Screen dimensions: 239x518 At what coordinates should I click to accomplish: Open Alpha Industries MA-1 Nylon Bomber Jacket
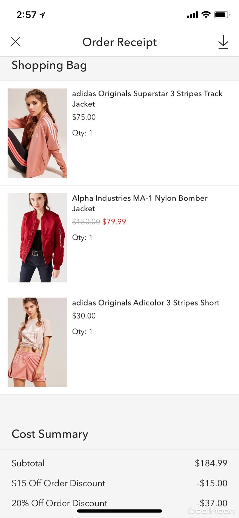pos(140,203)
